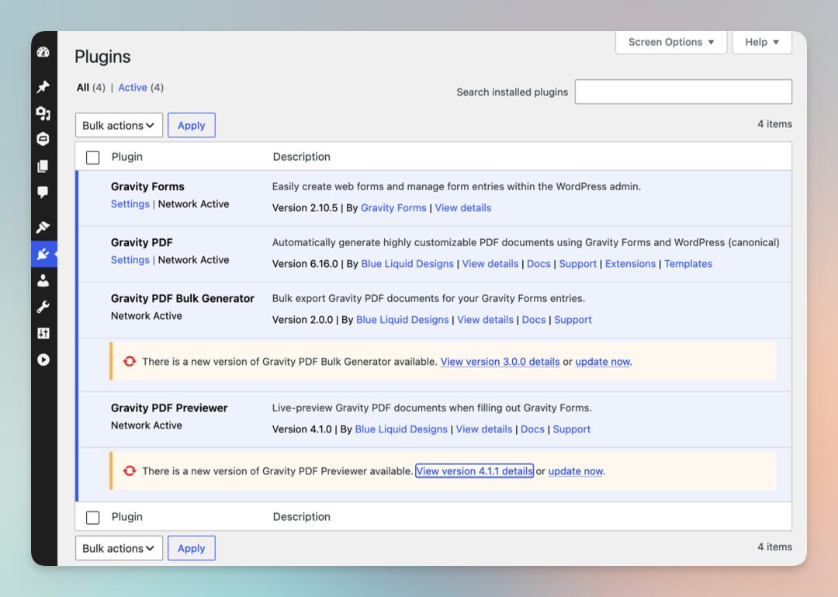Filter by Active plugins
Viewport: 838px width, 597px height.
pos(133,87)
